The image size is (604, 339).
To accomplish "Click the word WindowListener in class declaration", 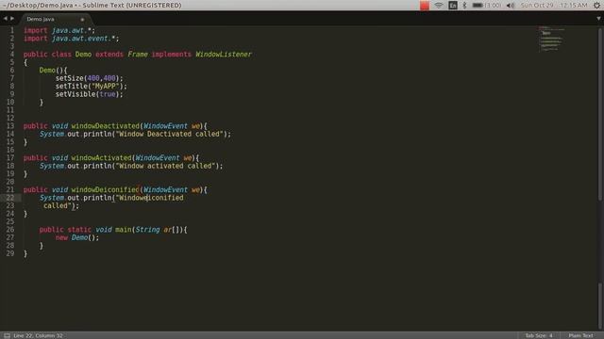I will tap(224, 55).
